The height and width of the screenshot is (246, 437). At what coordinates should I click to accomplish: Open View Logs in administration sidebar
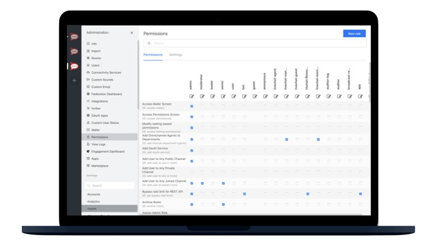point(98,144)
